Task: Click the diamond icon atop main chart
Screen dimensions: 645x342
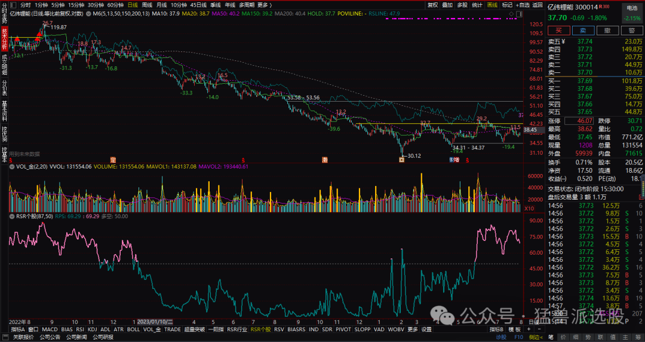Action: pos(511,14)
